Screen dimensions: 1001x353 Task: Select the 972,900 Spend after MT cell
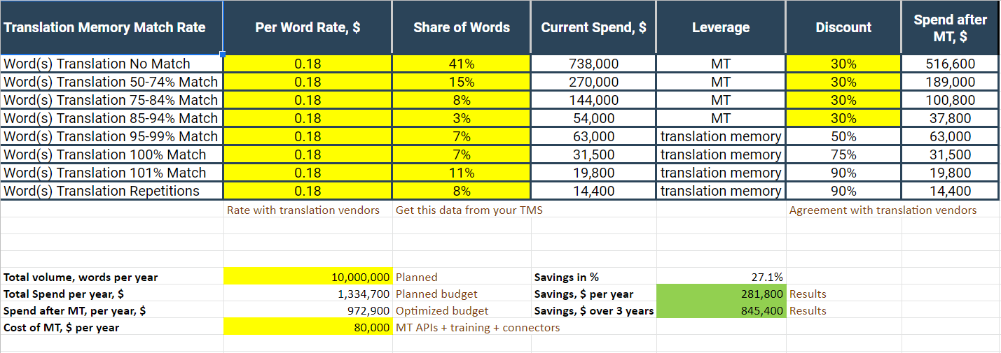click(308, 310)
